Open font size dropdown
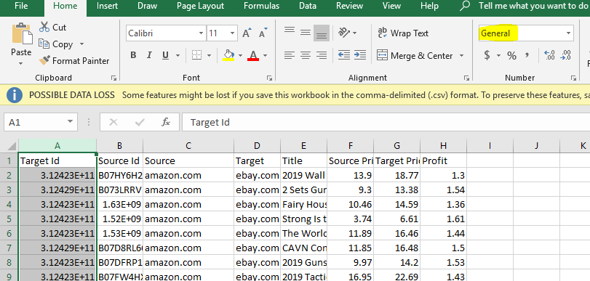Viewport: 590px width, 281px height. pos(233,33)
